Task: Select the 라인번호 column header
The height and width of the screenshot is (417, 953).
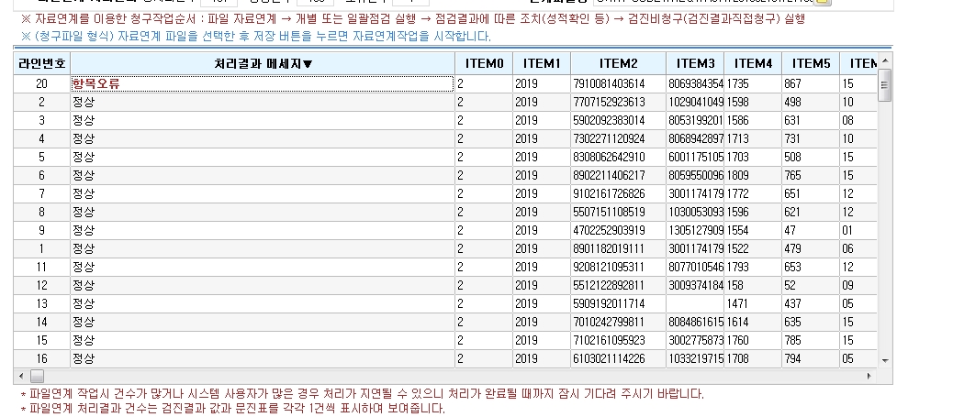Action: 42,64
